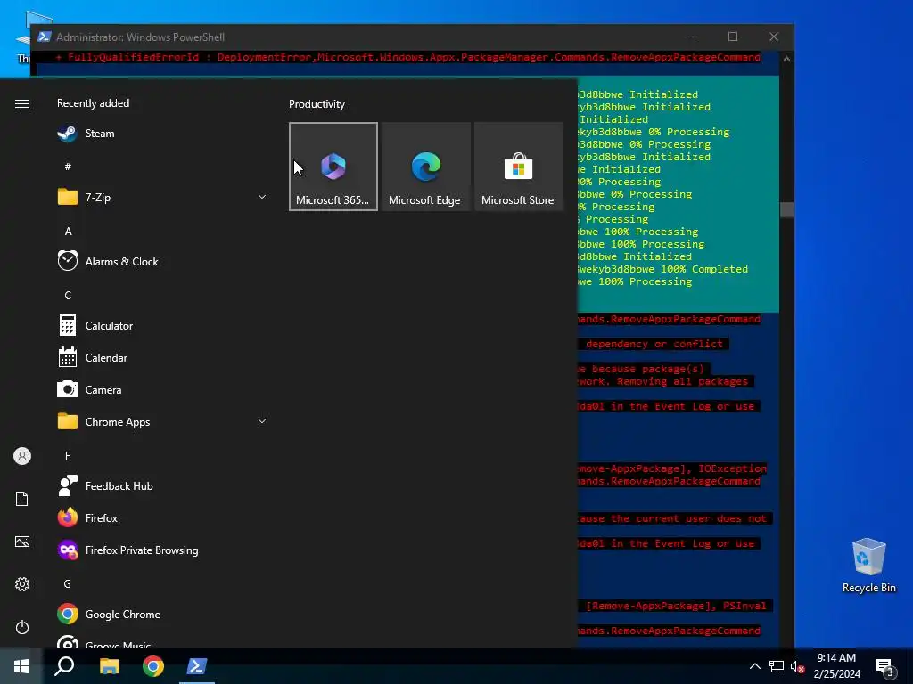Open Documents from Start sidebar
Image resolution: width=913 pixels, height=684 pixels.
[22, 499]
